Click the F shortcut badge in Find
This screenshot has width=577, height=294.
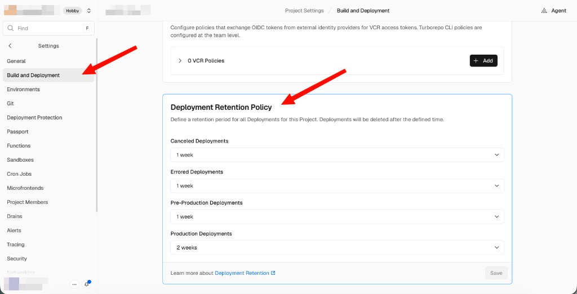pos(87,28)
